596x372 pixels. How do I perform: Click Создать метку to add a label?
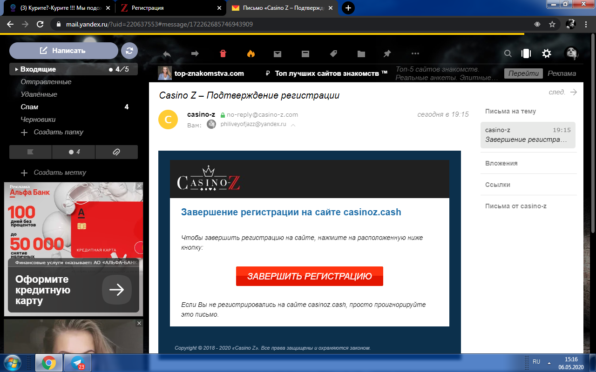point(54,173)
